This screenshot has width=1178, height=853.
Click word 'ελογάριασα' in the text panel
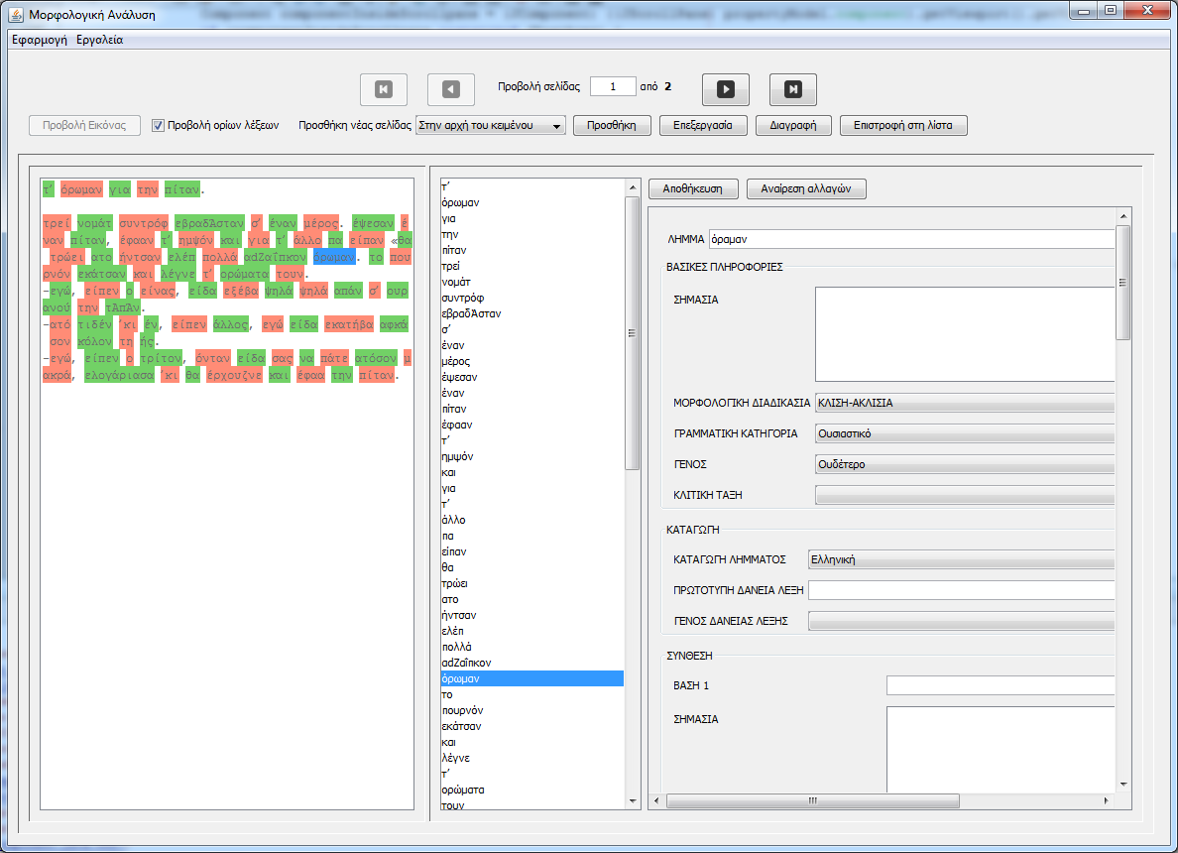tap(119, 374)
